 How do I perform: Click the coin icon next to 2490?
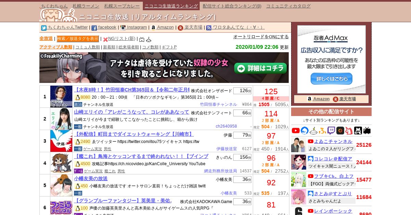pyautogui.click(x=77, y=142)
